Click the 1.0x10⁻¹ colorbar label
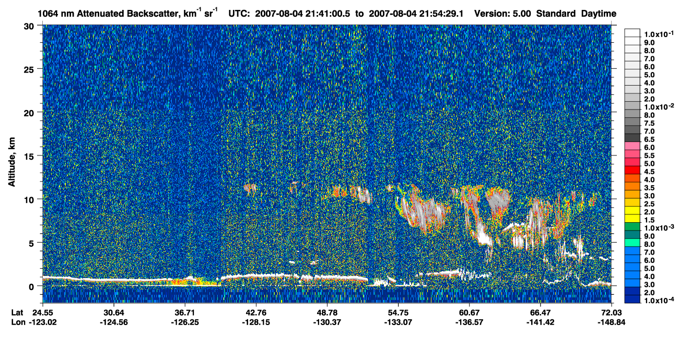The width and height of the screenshot is (679, 348). 659,33
